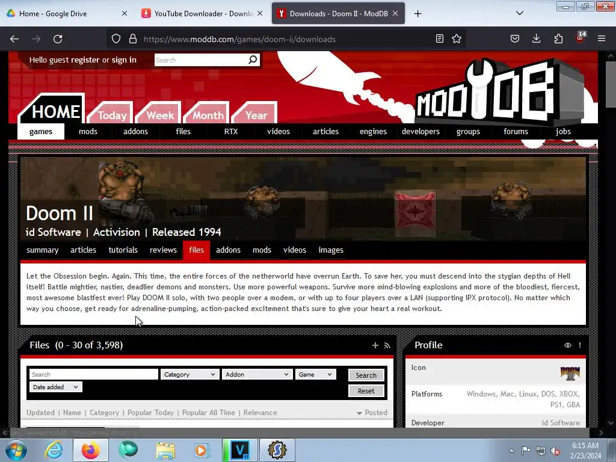Click the Firefox taskbar icon
The width and height of the screenshot is (616, 462).
point(91,450)
